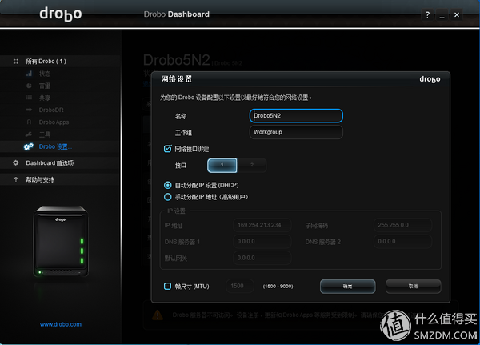
Task: Toggle the 网络接口绑定 checkbox
Action: [168, 149]
